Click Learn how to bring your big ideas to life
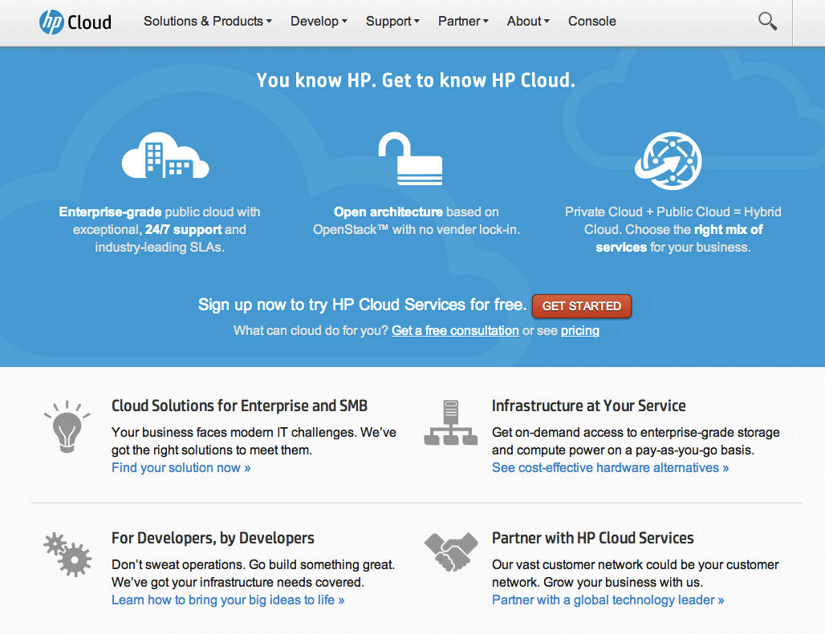The height and width of the screenshot is (634, 825). 228,600
